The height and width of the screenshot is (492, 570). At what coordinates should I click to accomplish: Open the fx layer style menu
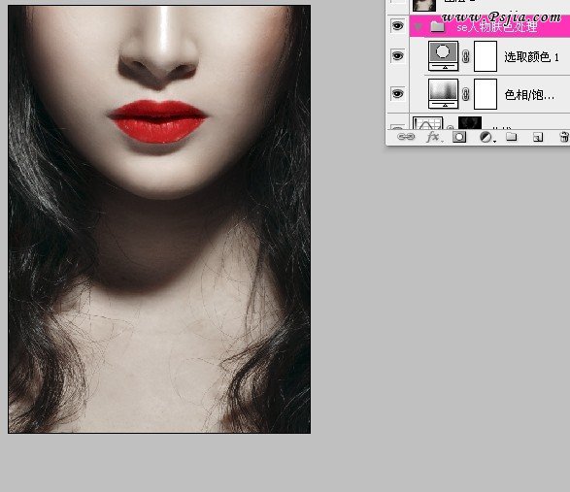pyautogui.click(x=433, y=137)
